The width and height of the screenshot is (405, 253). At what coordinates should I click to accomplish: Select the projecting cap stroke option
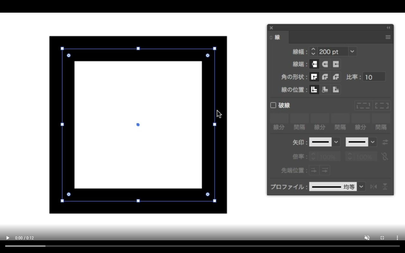pyautogui.click(x=336, y=64)
